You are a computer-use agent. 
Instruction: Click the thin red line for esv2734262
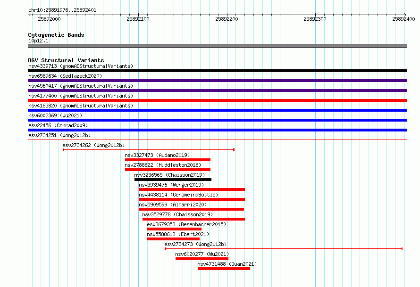[149, 150]
